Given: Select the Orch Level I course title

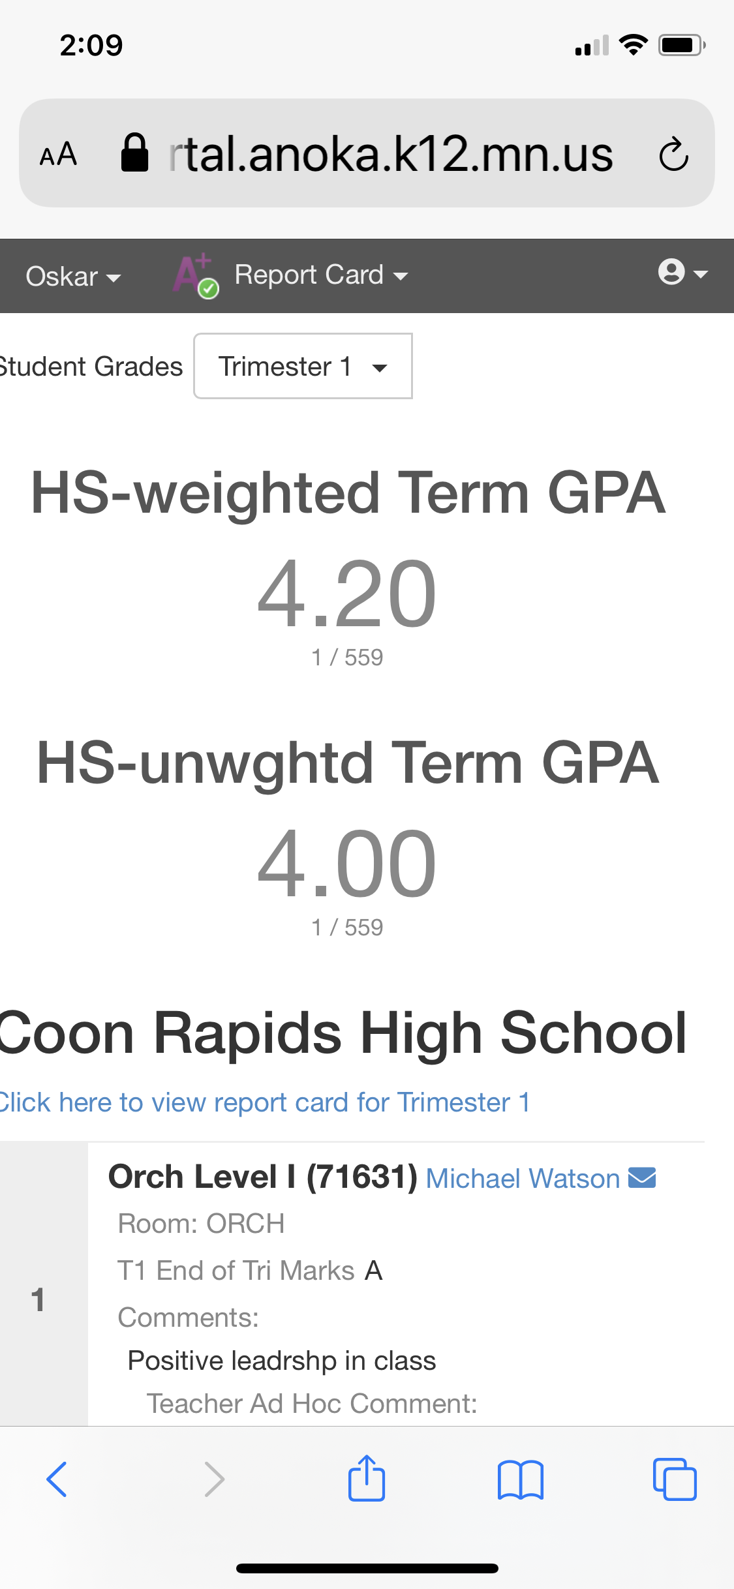Looking at the screenshot, I should pos(262,1177).
